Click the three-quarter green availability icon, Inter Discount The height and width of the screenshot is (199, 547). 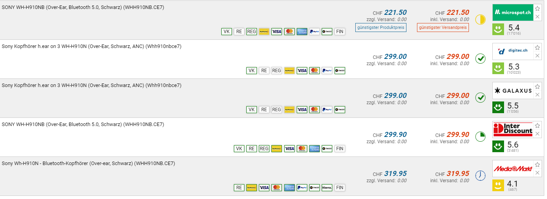480,137
